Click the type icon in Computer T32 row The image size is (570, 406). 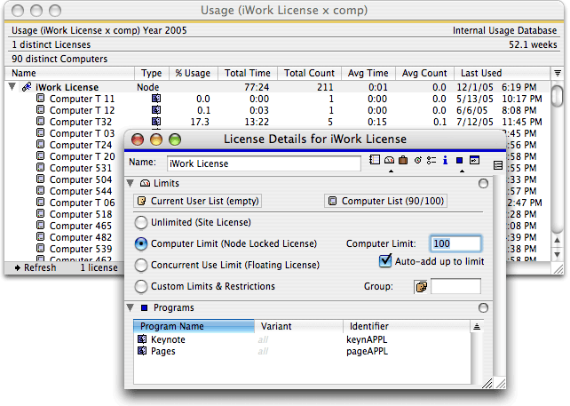(x=156, y=122)
